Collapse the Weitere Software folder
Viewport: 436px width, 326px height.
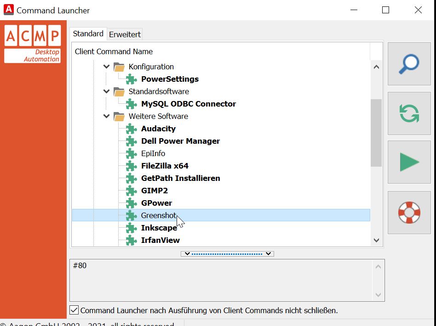pyautogui.click(x=106, y=116)
